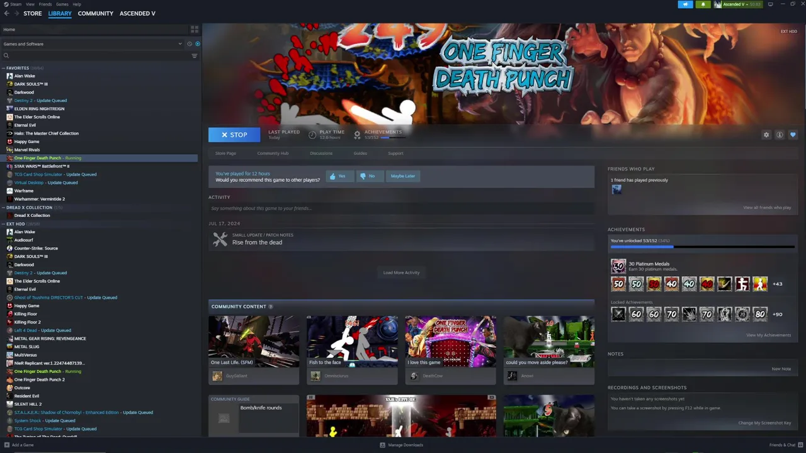This screenshot has height=453, width=806.
Task: Click the achievements progress bar
Action: 702,247
